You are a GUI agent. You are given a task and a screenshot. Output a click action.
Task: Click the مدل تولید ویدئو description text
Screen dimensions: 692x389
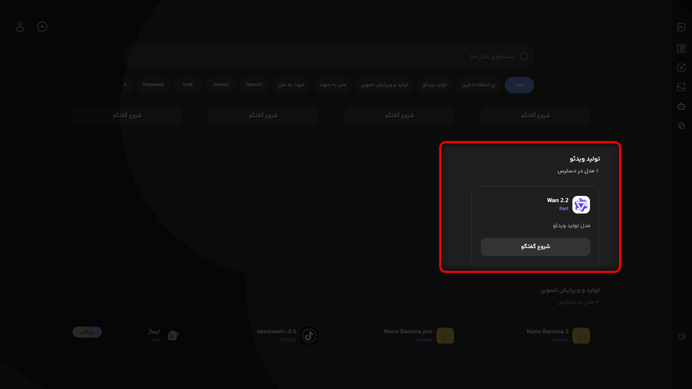click(572, 226)
